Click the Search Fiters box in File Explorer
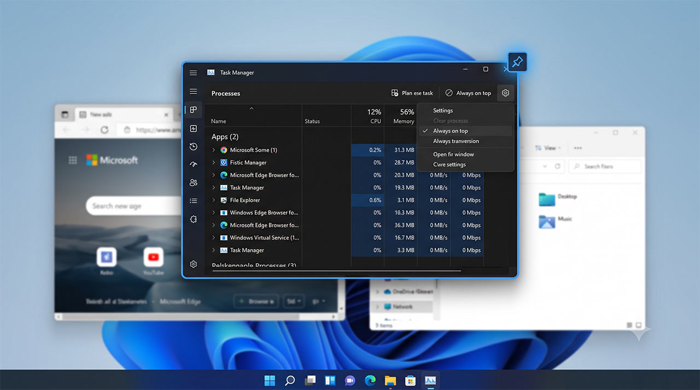 pos(605,166)
